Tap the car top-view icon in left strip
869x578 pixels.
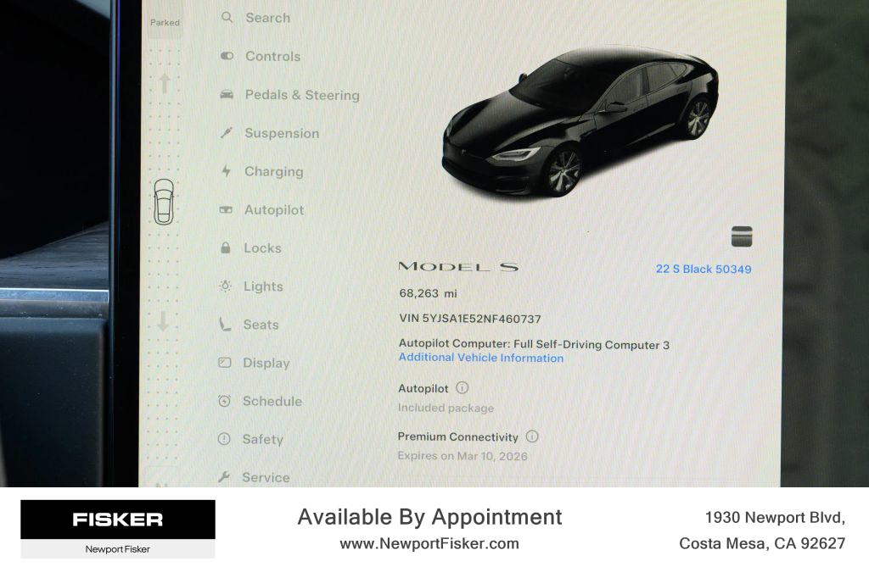(164, 202)
